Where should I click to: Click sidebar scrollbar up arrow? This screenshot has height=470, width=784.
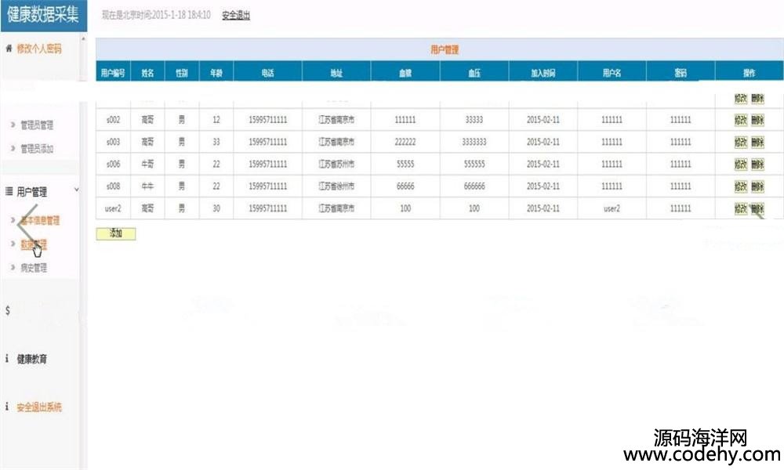(83, 38)
